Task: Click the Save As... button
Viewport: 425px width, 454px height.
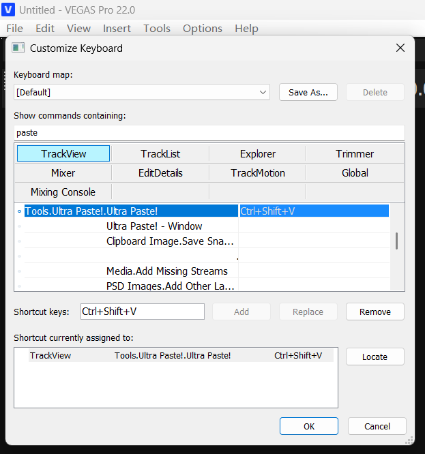Action: click(x=308, y=93)
